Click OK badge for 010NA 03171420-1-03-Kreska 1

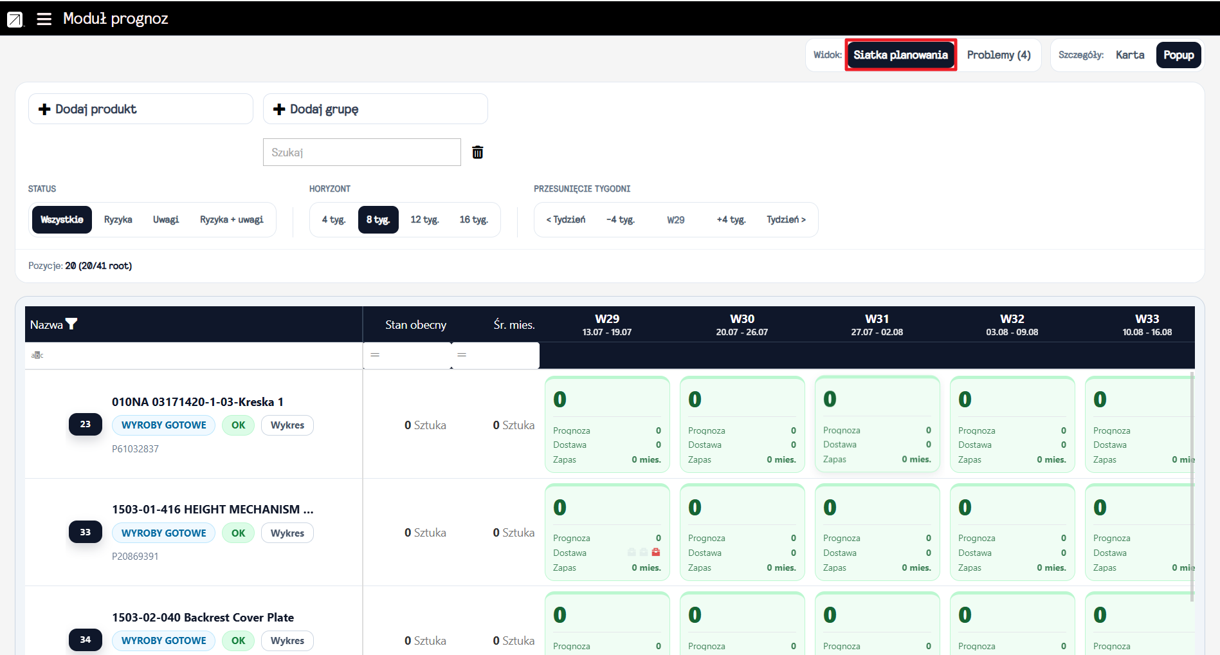(239, 425)
